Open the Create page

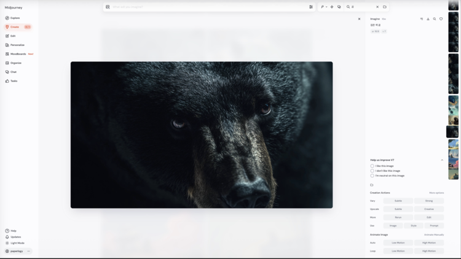click(18, 27)
